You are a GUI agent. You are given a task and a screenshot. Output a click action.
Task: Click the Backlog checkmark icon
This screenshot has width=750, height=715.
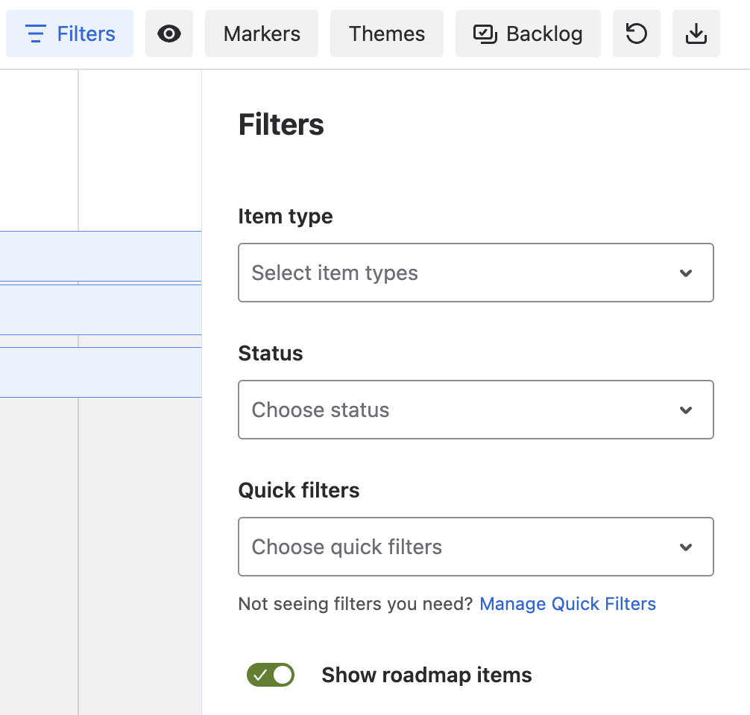[x=485, y=34]
